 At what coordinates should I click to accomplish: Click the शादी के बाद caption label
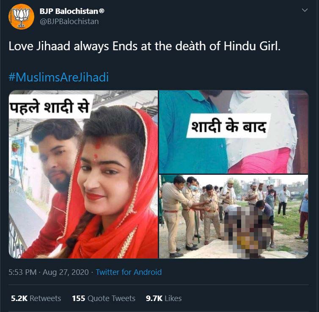[x=228, y=126]
